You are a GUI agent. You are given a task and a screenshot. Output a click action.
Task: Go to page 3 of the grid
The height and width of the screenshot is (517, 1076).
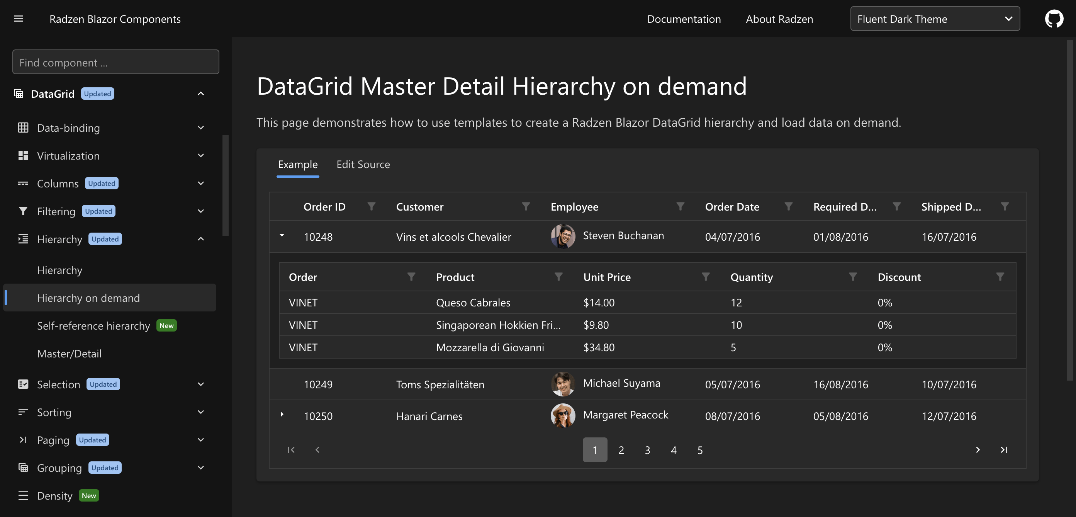(x=647, y=450)
